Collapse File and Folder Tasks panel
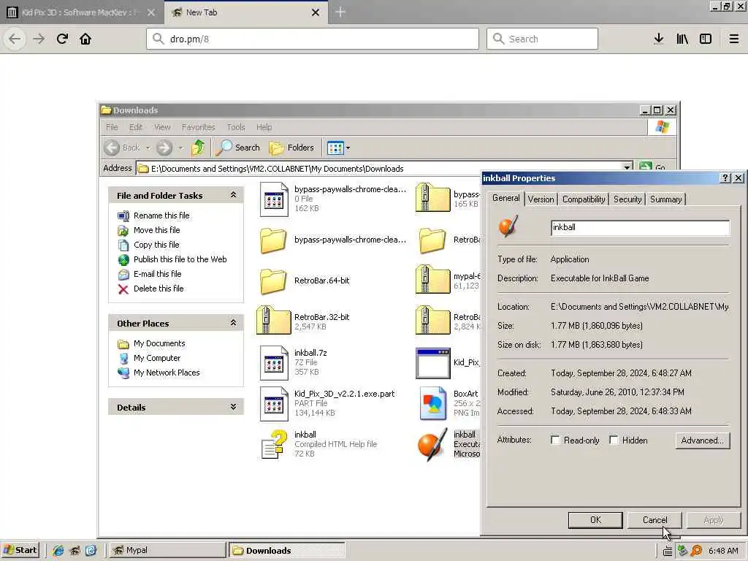Image resolution: width=748 pixels, height=561 pixels. [x=233, y=194]
